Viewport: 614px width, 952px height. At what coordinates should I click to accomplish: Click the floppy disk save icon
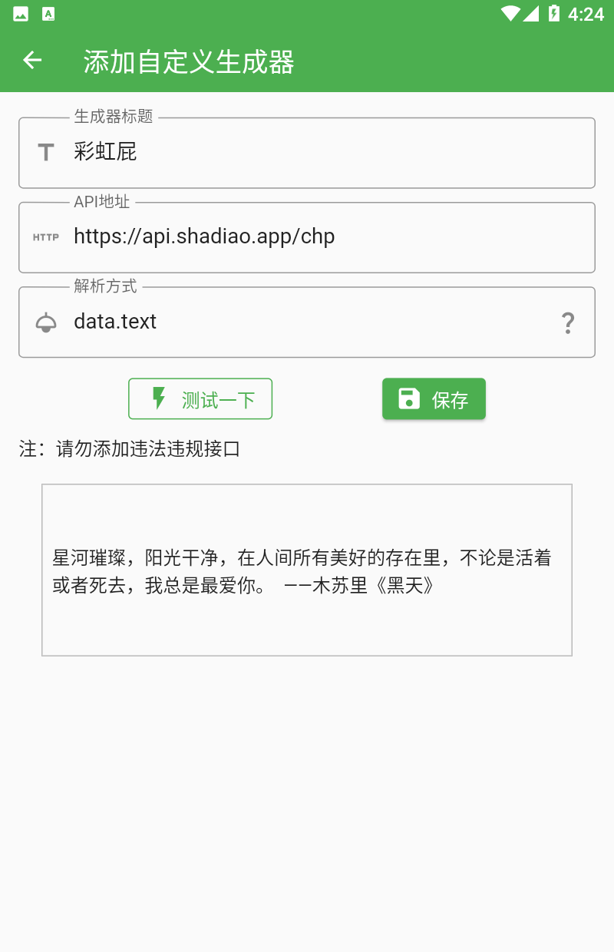[409, 398]
